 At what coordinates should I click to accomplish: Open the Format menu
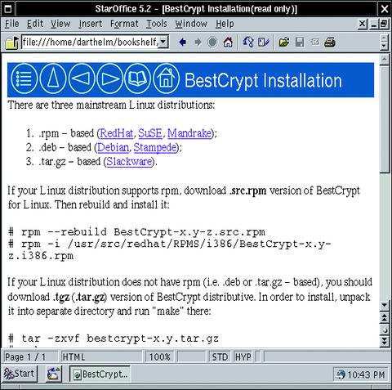pyautogui.click(x=124, y=24)
